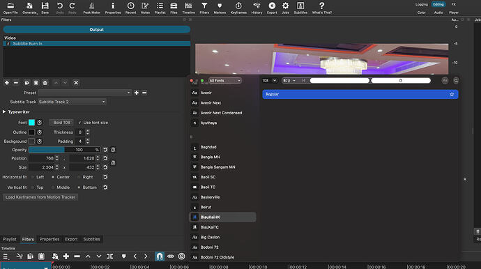Remove the selected filter with minus icon
The height and width of the screenshot is (269, 481).
pyautogui.click(x=16, y=83)
